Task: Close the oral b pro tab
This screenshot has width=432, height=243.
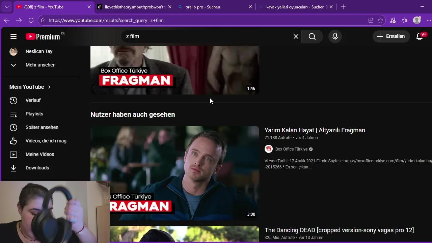Action: pyautogui.click(x=250, y=7)
